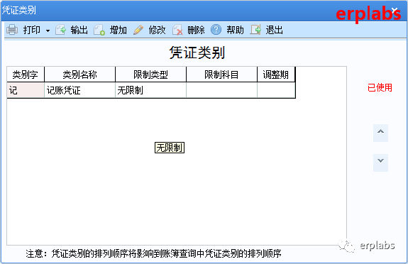This screenshot has width=408, height=264.
Task: Click the red 已使用 status label
Action: coord(380,88)
